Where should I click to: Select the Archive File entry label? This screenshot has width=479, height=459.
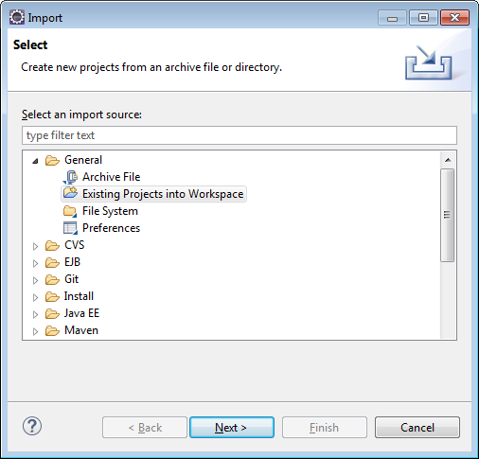pyautogui.click(x=112, y=177)
